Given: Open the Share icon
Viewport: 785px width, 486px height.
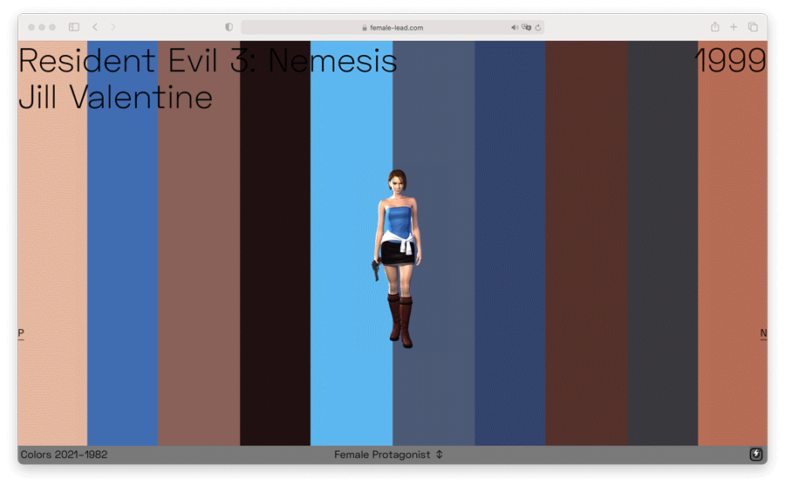Looking at the screenshot, I should pyautogui.click(x=715, y=26).
